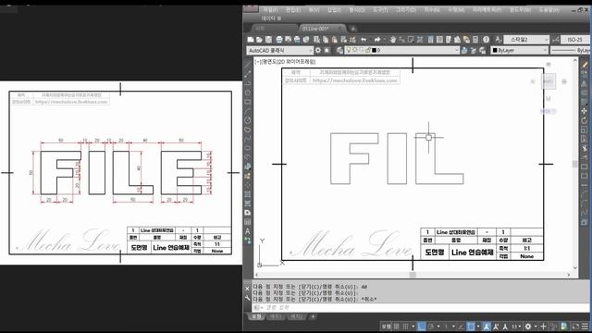
Task: Click the command line wrench customize icon
Action: pos(248,298)
